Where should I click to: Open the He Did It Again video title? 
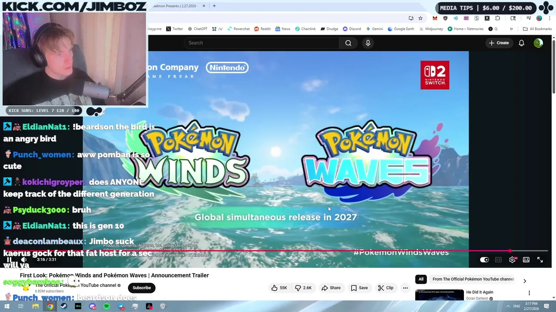[x=480, y=292]
